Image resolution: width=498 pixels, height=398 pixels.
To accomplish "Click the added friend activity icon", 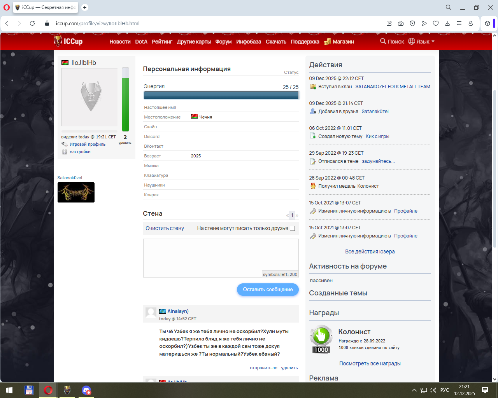I will click(x=313, y=112).
